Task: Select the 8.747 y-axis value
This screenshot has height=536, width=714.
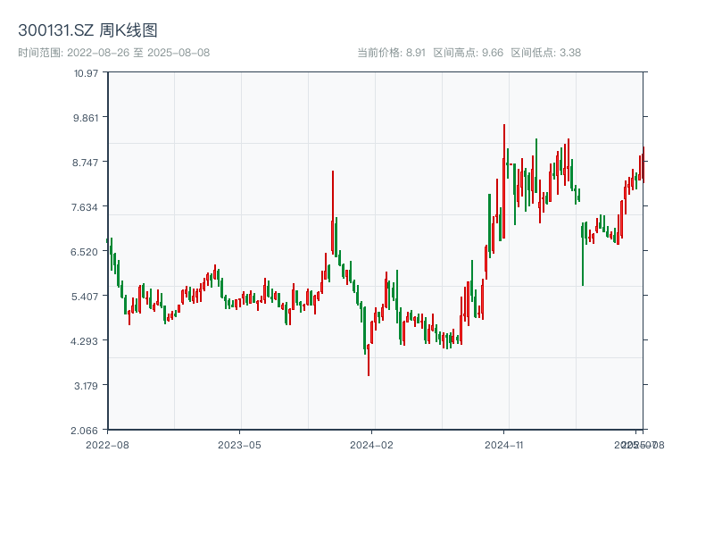Action: (x=86, y=163)
